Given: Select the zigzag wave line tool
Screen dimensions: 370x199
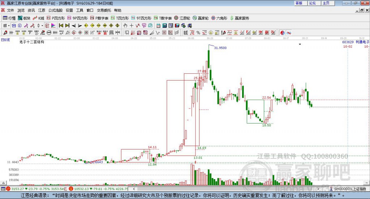Looking at the screenshot, I should pos(158,33).
